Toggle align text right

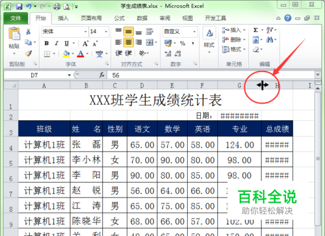pos(138,42)
